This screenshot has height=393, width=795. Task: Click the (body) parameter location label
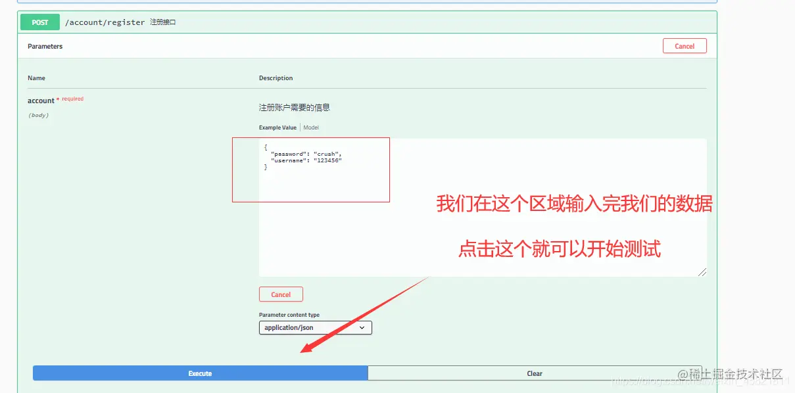pos(37,114)
